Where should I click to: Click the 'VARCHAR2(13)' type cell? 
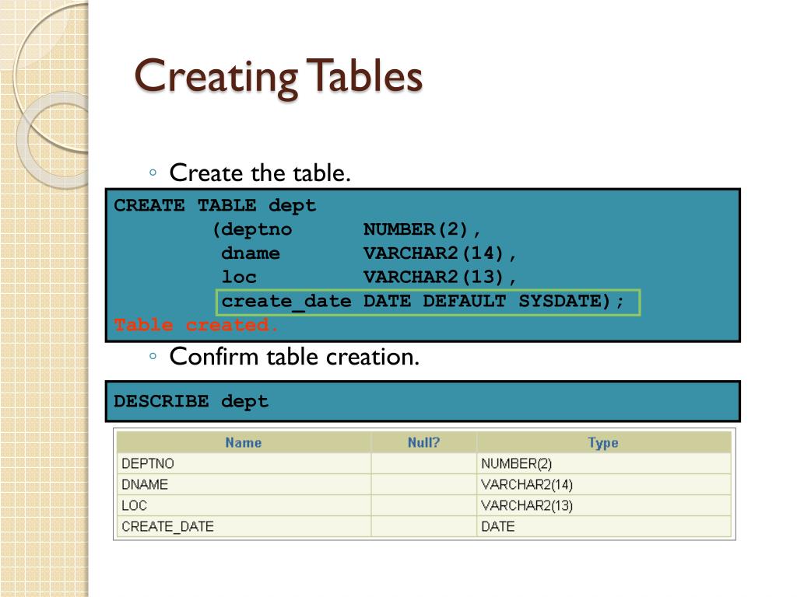603,505
